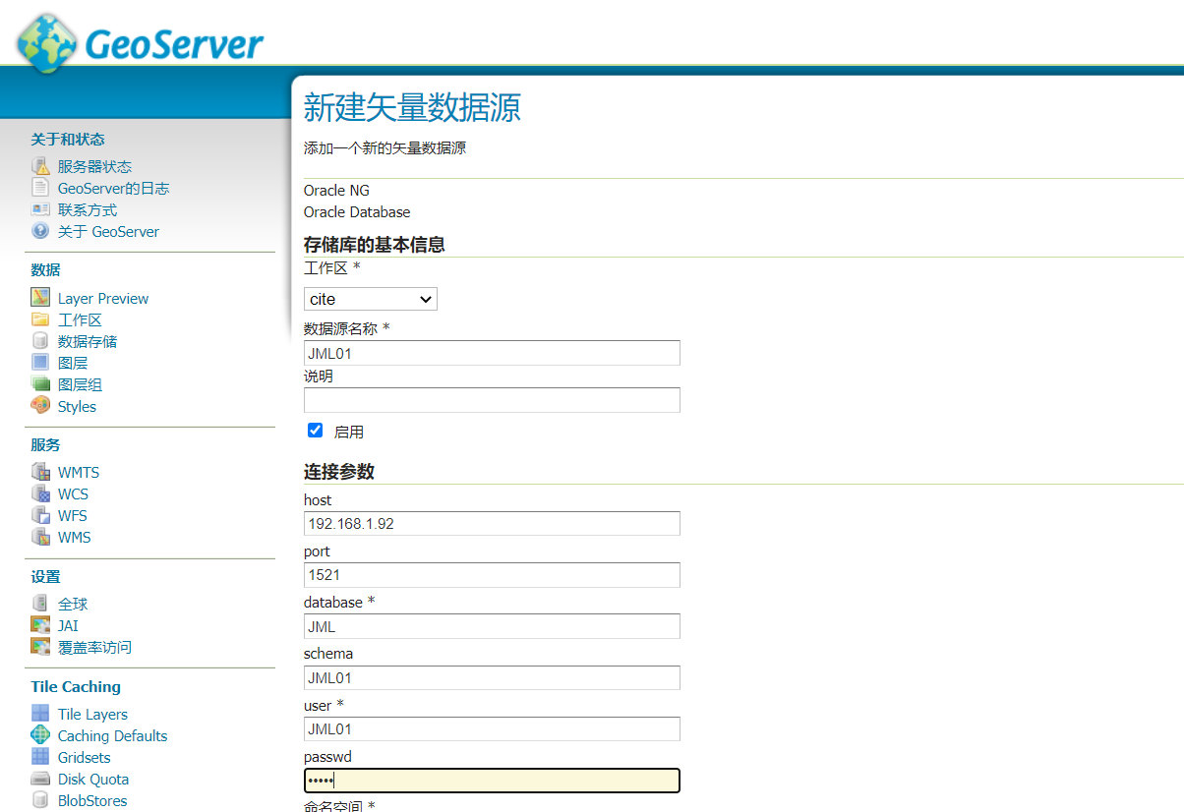Uncheck the 启用 enabled checkbox
Image resolution: width=1184 pixels, height=812 pixels.
(x=316, y=431)
